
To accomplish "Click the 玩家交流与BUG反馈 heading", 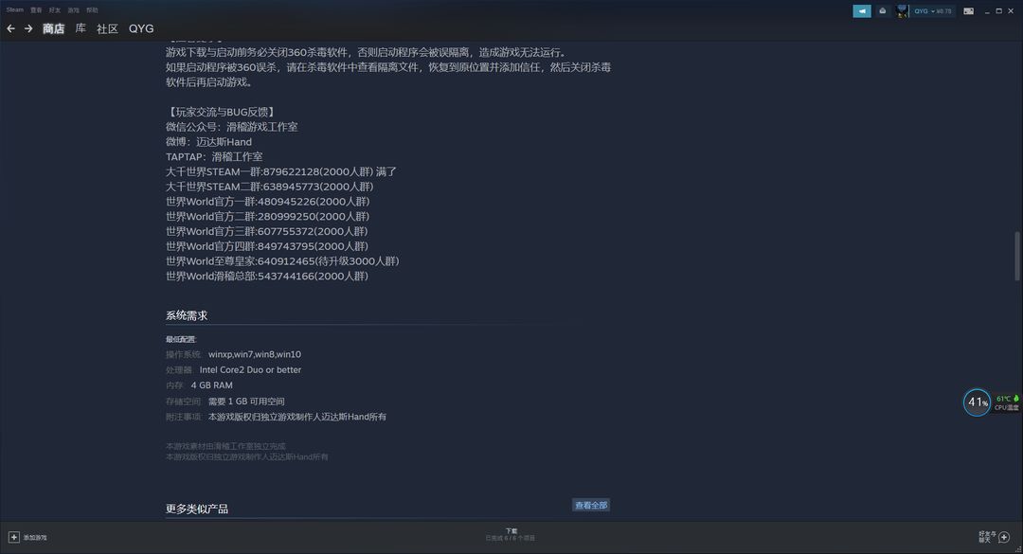I will [x=222, y=112].
